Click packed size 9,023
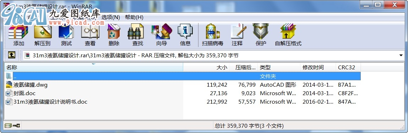This screenshot has height=133, width=408. click(248, 93)
